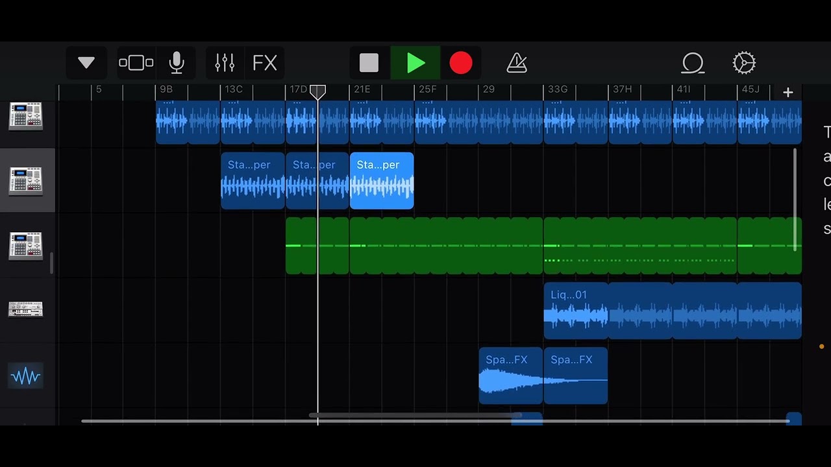This screenshot has height=467, width=831.
Task: Open the My Songs dropdown arrow
Action: 86,63
